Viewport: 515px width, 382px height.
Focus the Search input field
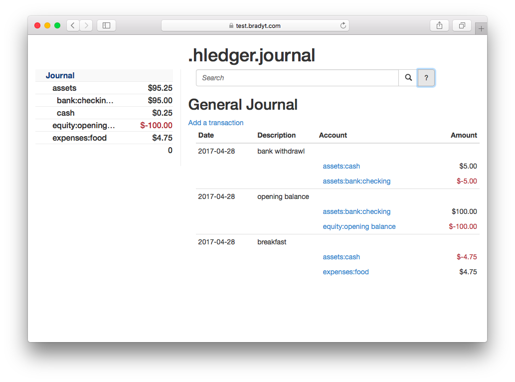297,77
